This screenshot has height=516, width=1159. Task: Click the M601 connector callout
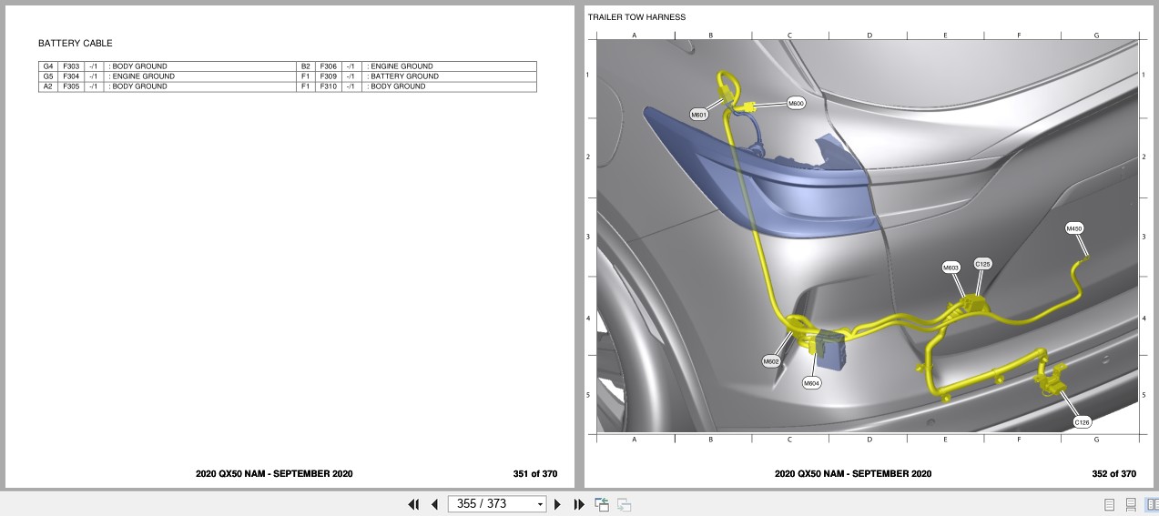click(698, 115)
